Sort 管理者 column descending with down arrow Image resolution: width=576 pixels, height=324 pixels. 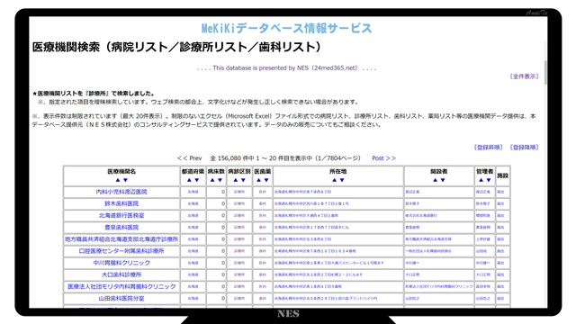point(489,180)
